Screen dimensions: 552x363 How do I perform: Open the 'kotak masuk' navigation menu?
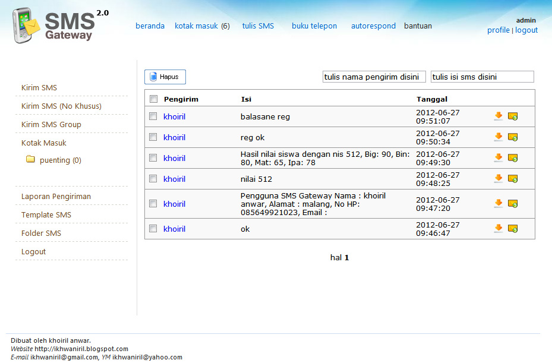click(x=197, y=26)
